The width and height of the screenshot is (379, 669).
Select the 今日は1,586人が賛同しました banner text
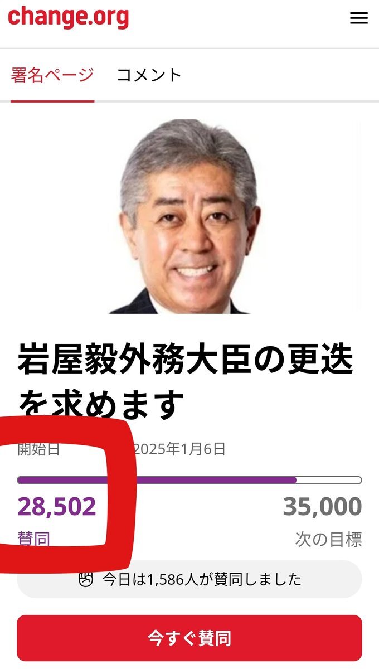click(202, 579)
